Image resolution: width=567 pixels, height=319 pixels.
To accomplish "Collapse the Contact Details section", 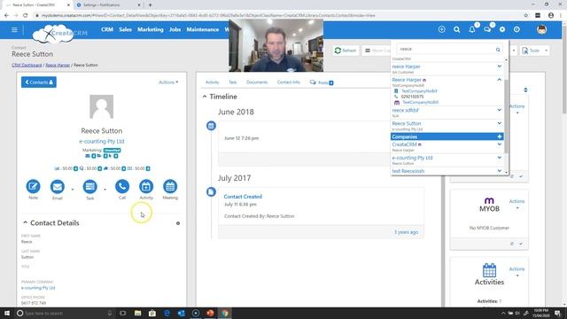I will tap(25, 222).
